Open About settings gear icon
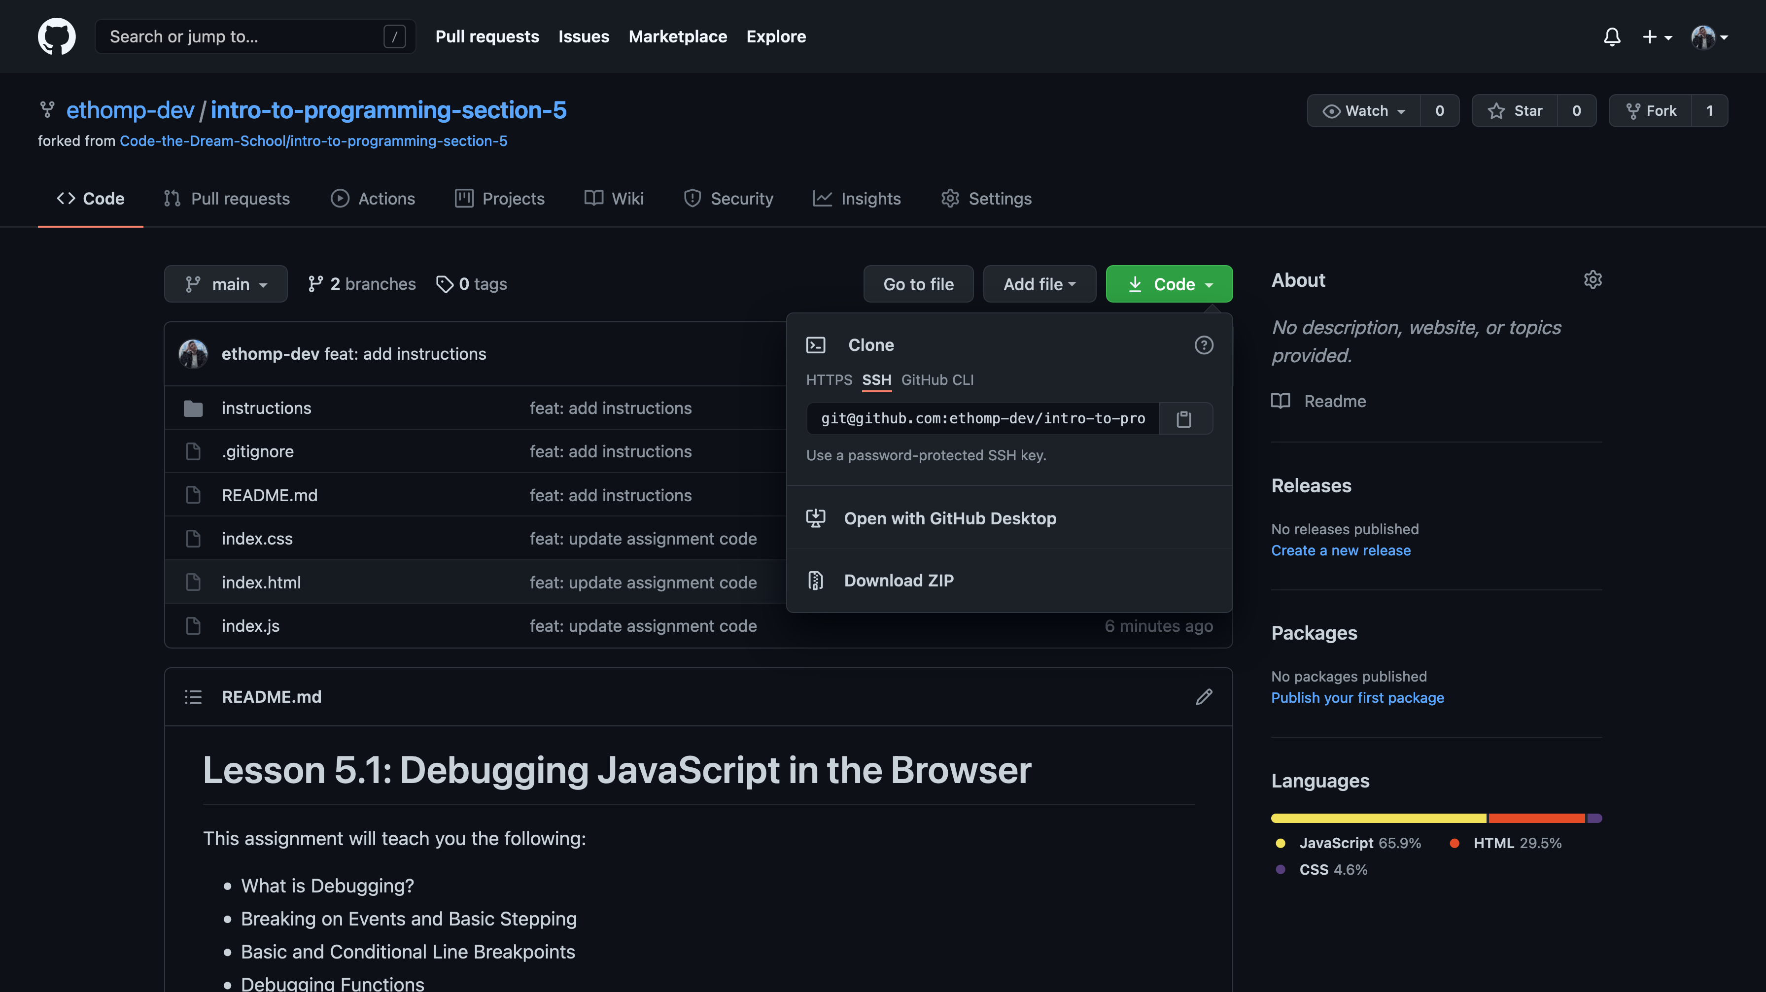Viewport: 1766px width, 992px height. point(1593,280)
